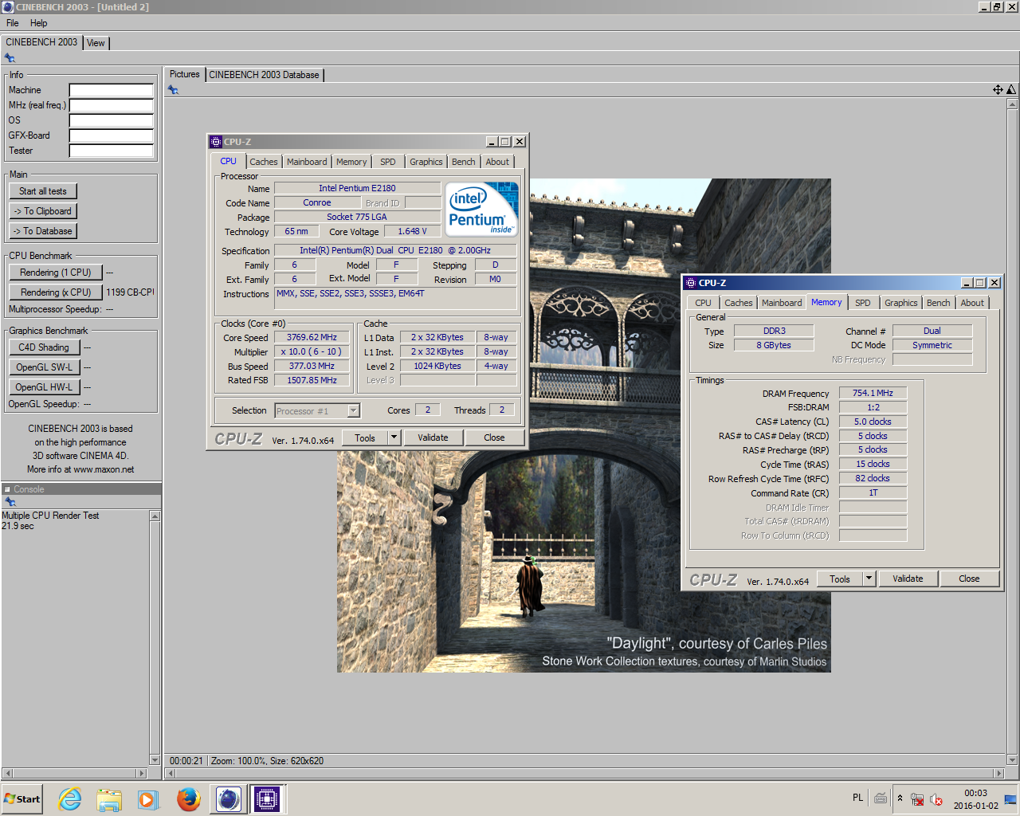Switch to CINEBENCH 2003 Database tab
Viewport: 1020px width, 816px height.
pos(264,75)
